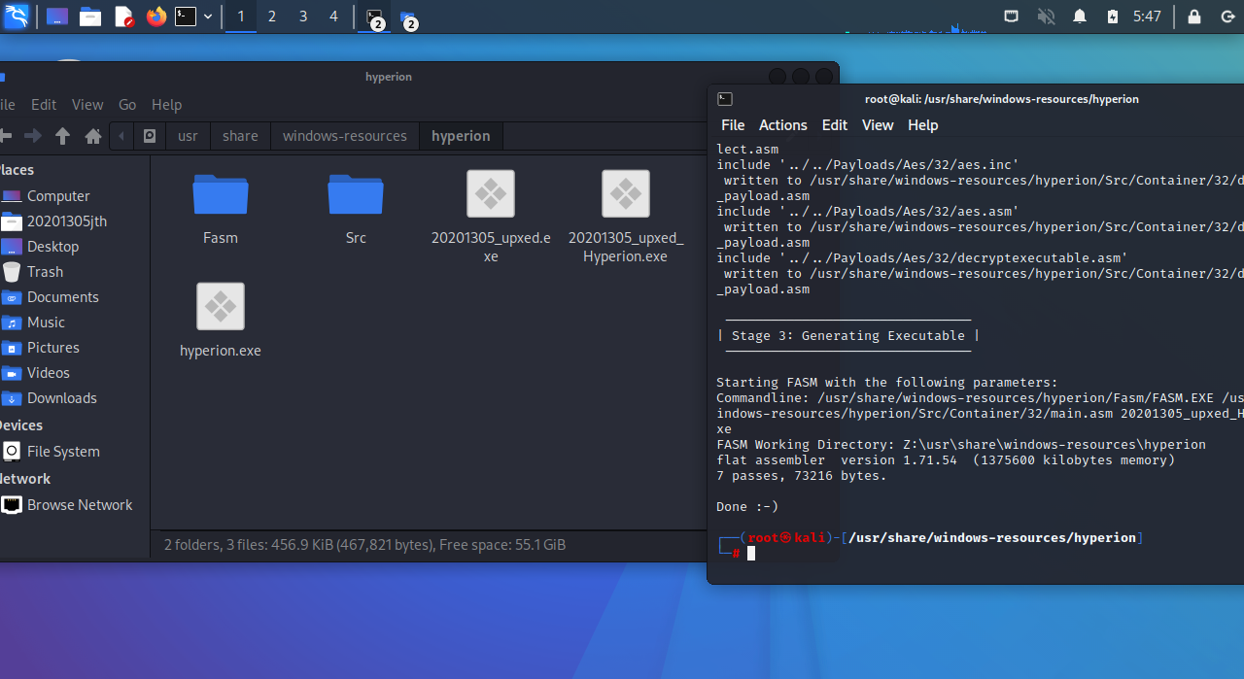Open Actions menu in terminal
Screen dimensions: 1244x679
(x=783, y=125)
